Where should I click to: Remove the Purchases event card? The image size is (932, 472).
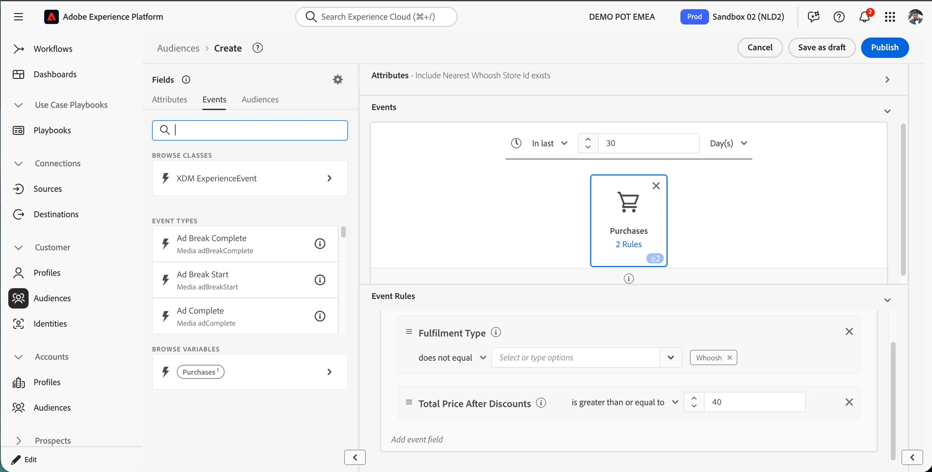coord(656,186)
